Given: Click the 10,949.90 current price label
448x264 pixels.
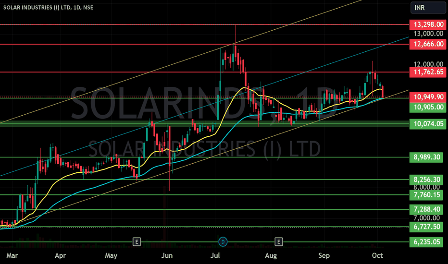Looking at the screenshot, I should pos(428,97).
